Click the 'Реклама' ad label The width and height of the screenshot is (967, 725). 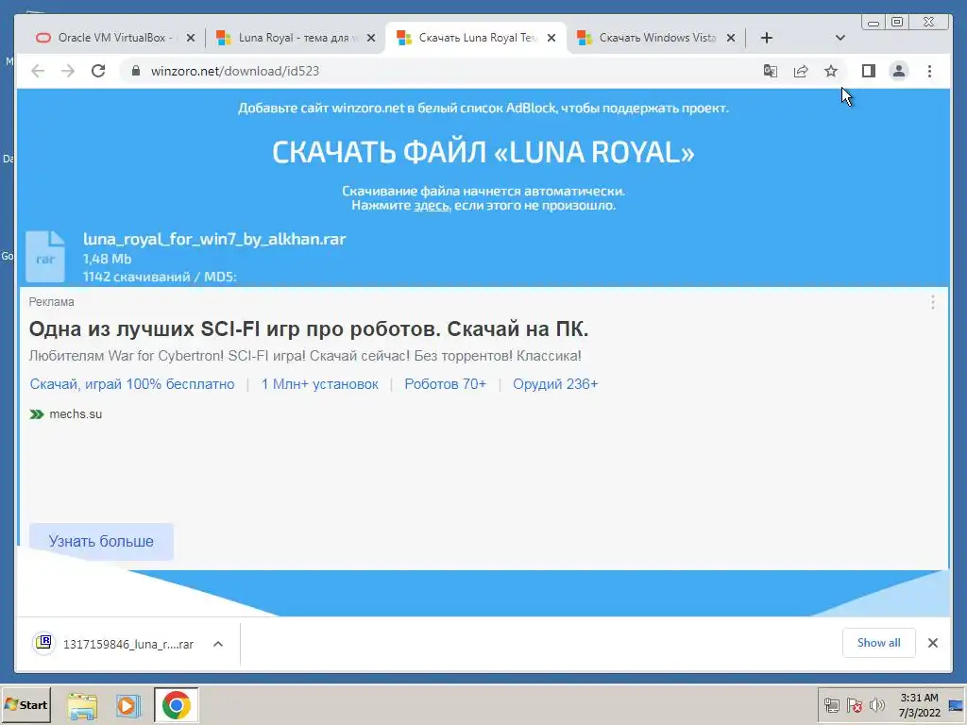pyautogui.click(x=51, y=302)
